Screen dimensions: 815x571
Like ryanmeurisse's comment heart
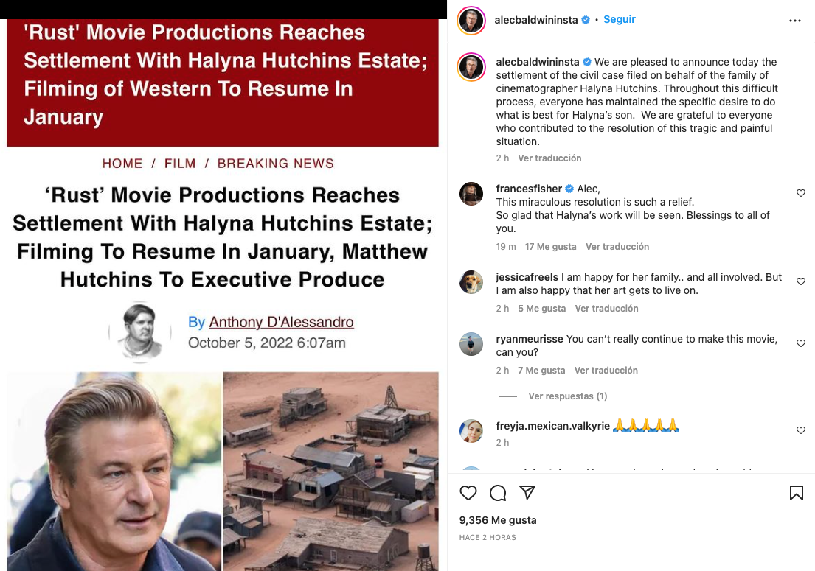pos(801,343)
